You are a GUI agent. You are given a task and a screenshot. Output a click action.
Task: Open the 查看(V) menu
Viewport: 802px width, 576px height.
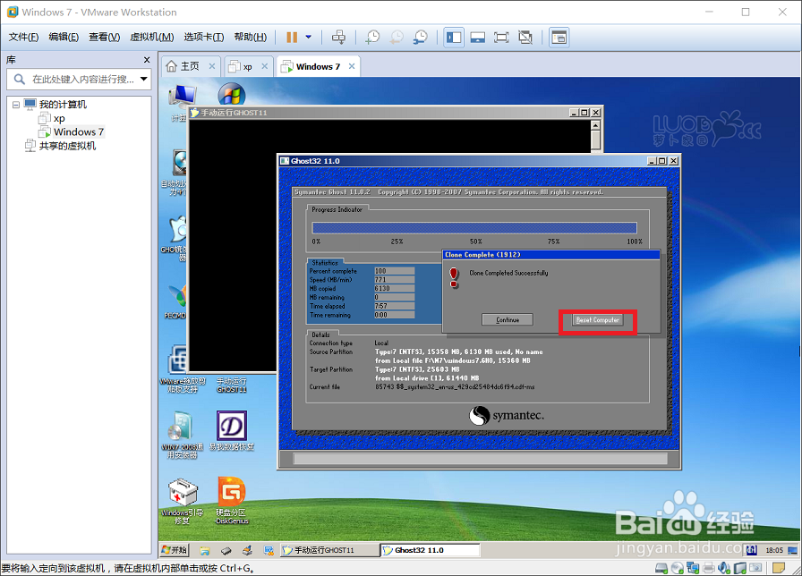(x=104, y=37)
